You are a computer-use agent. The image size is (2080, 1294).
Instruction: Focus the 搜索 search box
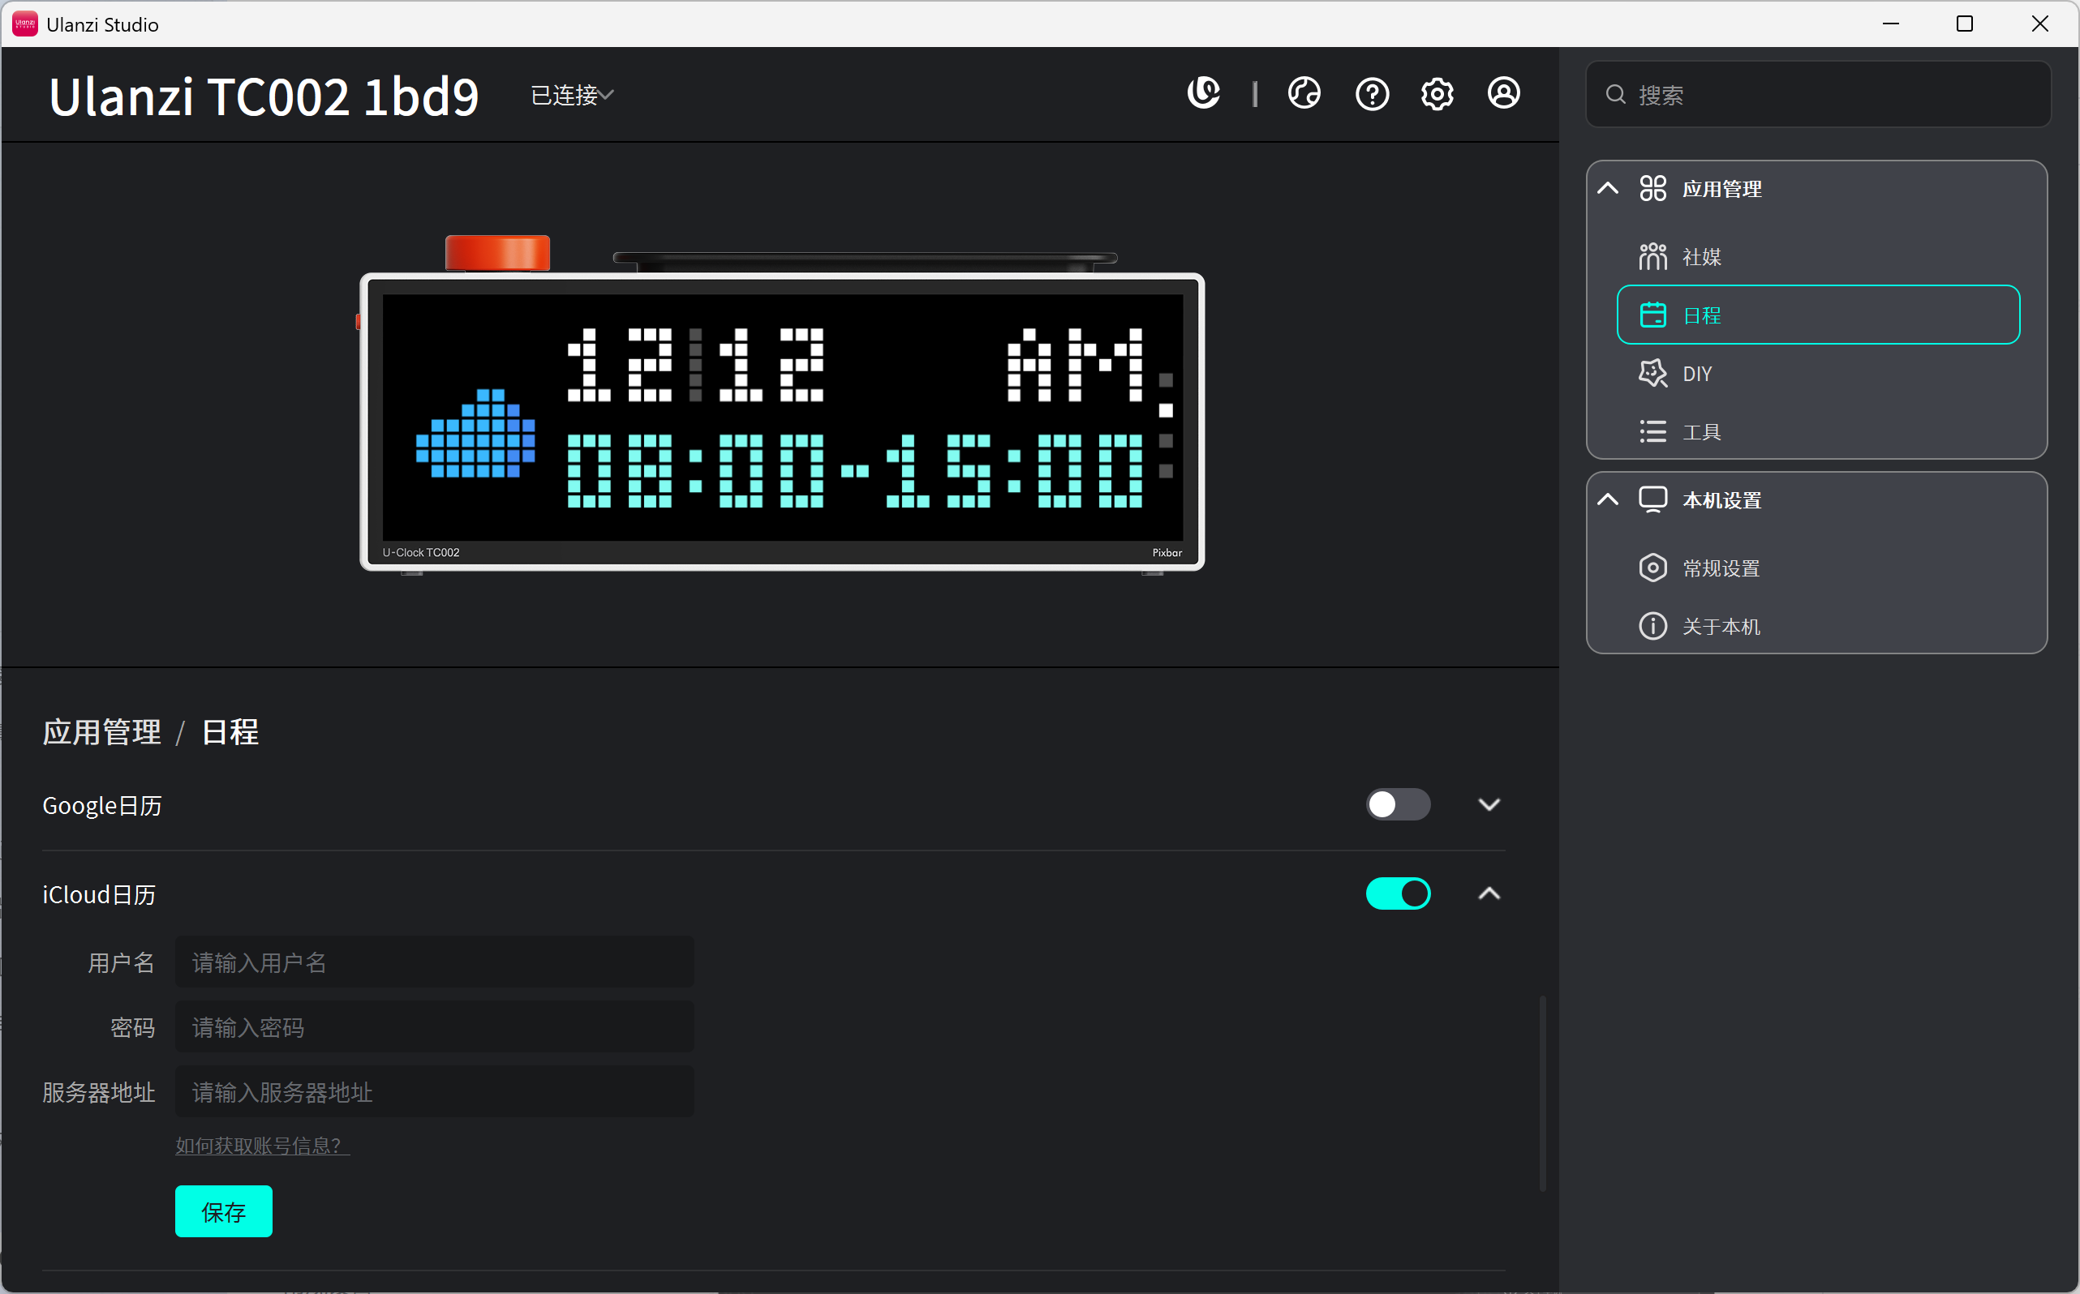(1817, 94)
